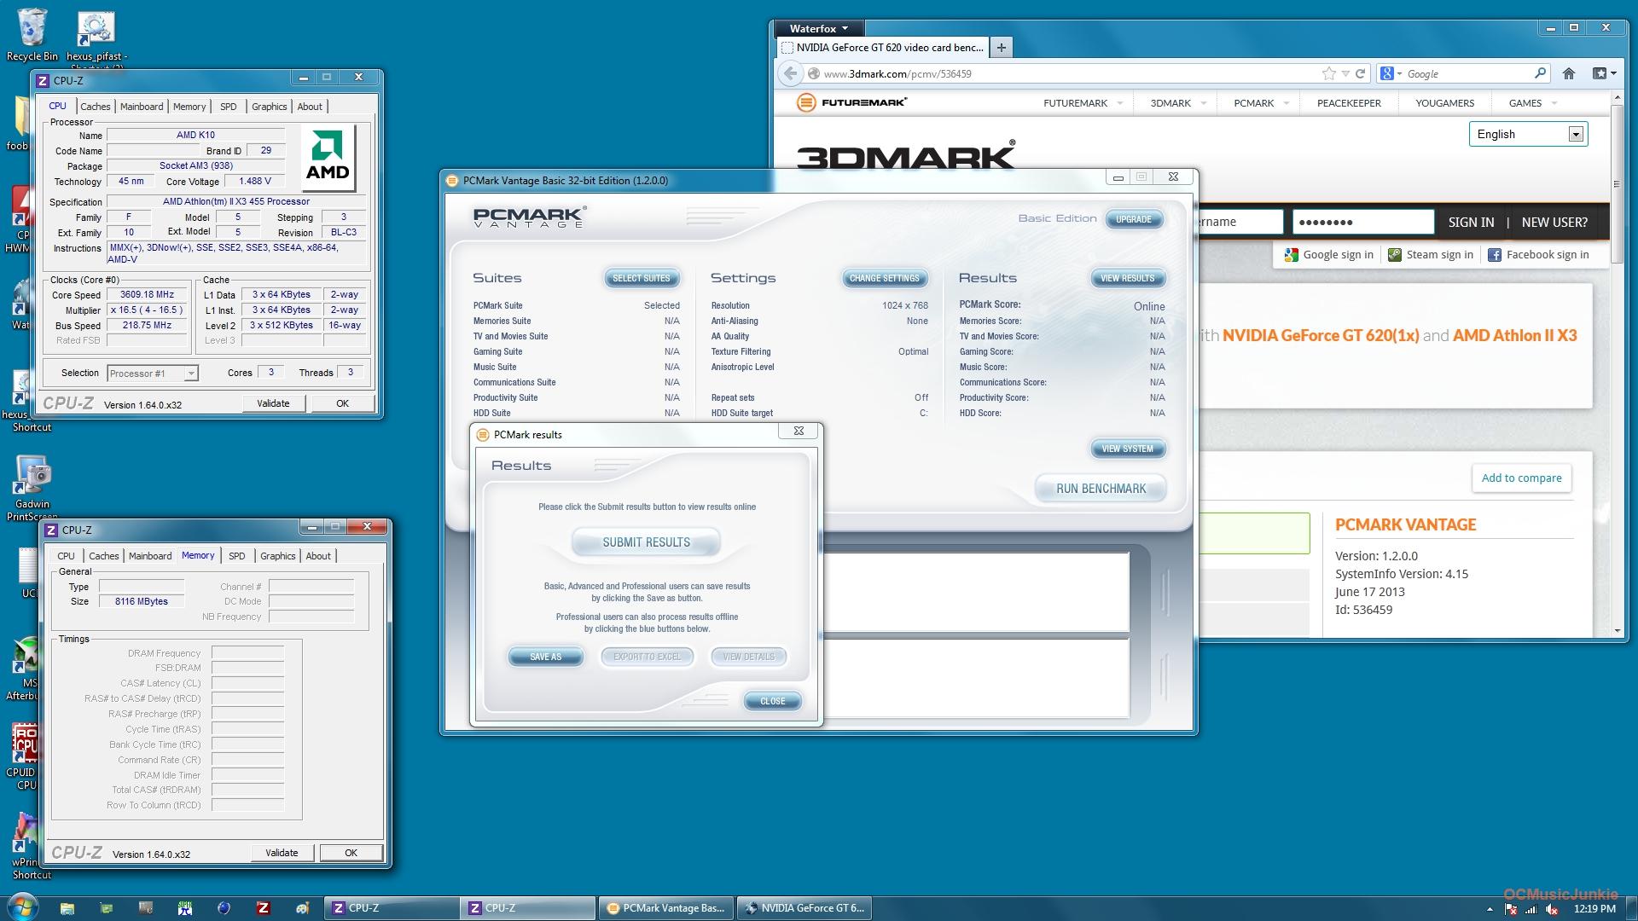Open URL history dropdown arrow
This screenshot has height=921, width=1638.
click(x=1345, y=73)
